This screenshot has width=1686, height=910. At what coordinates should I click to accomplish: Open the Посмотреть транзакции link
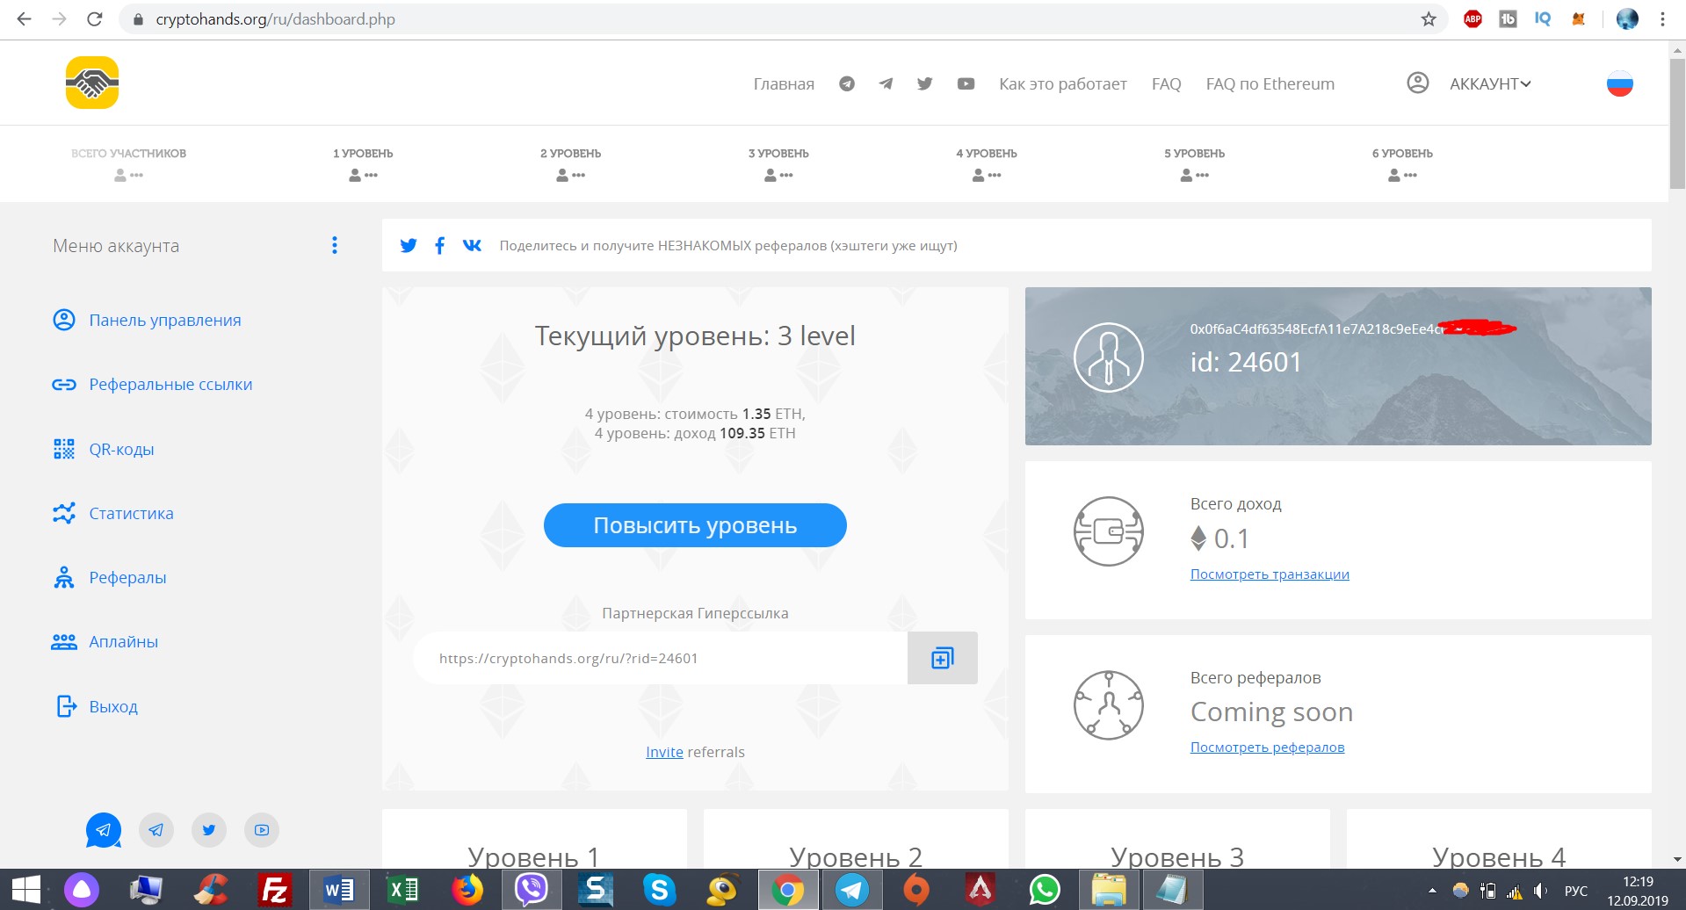click(x=1270, y=574)
